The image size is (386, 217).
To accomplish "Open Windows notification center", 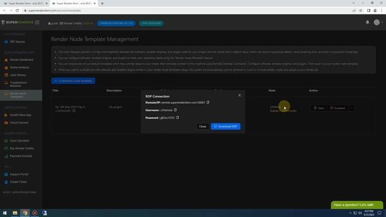I will pyautogui.click(x=379, y=213).
